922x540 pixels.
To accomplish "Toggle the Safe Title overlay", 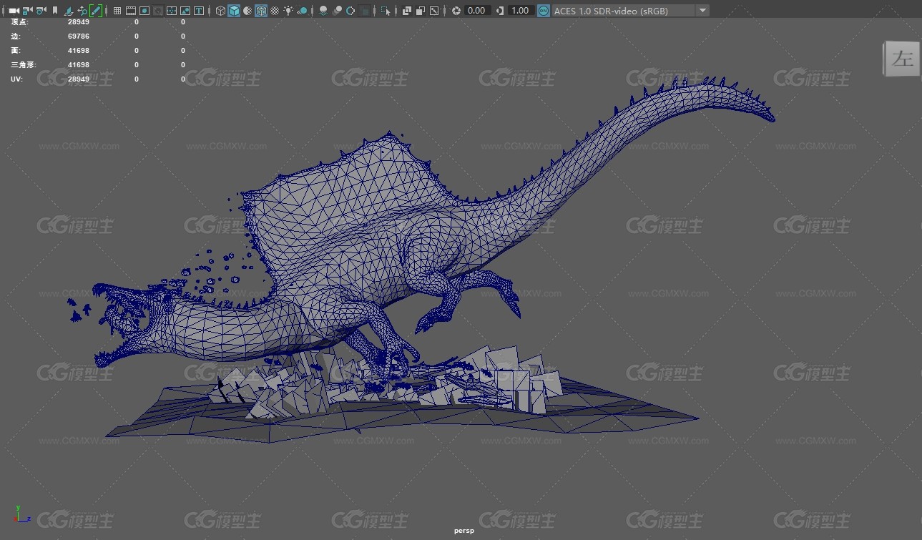I will (x=199, y=11).
